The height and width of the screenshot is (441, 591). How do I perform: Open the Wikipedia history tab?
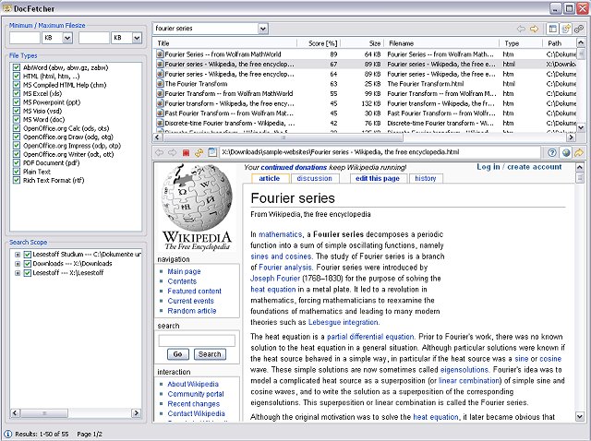pyautogui.click(x=425, y=178)
